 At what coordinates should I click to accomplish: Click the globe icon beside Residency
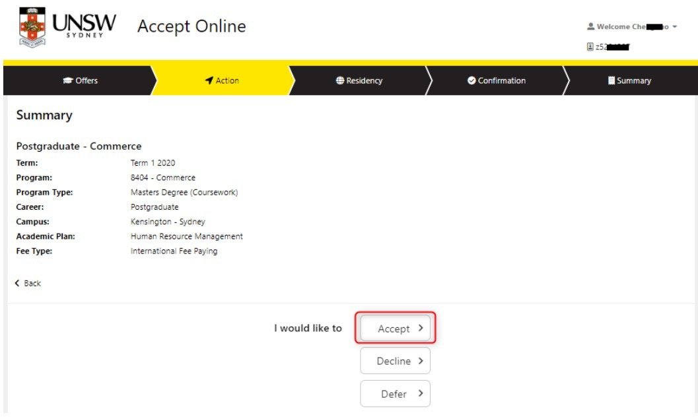pyautogui.click(x=339, y=80)
